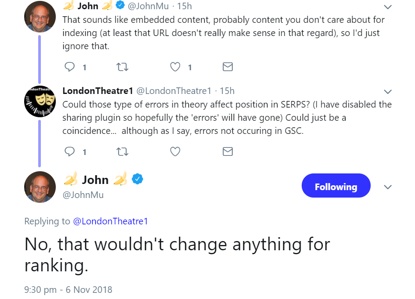The image size is (415, 299).
Task: Open more options chevron on John's top tweet
Action: click(x=388, y=7)
